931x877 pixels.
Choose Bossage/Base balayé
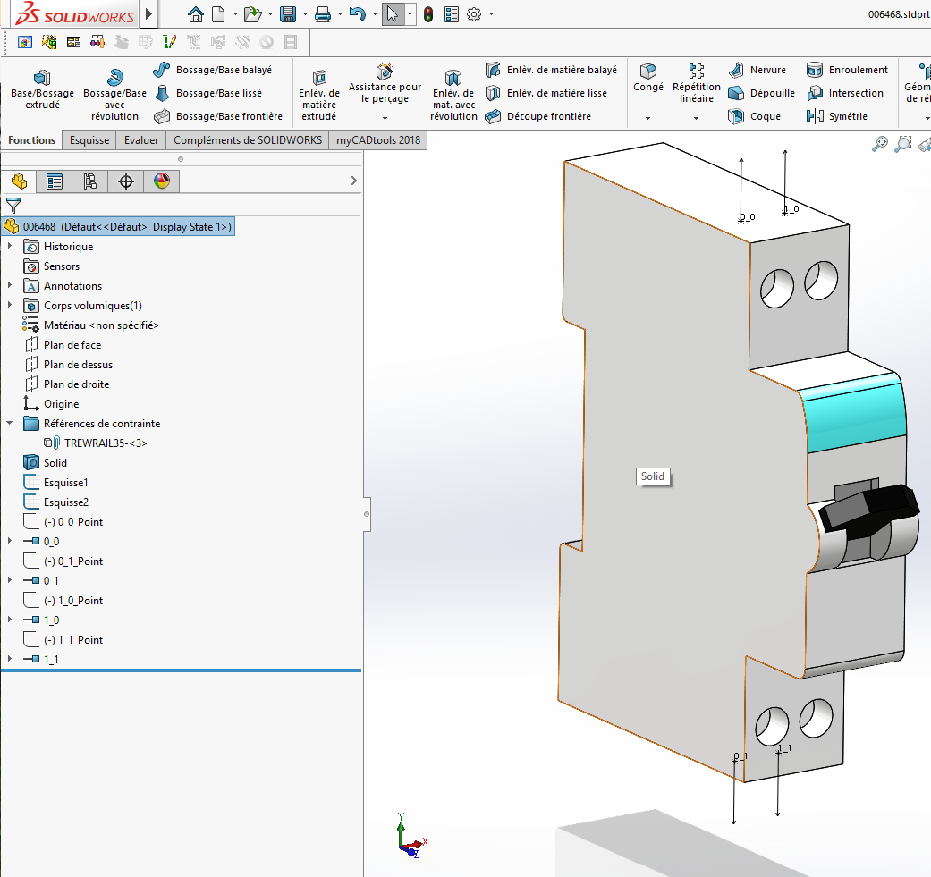213,70
